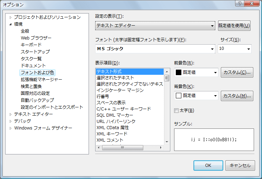
Task: Collapse the 環境 tree node
Action: point(11,24)
